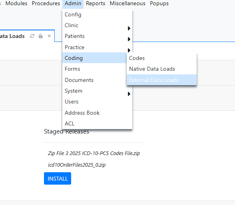235x205 pixels.
Task: Expand the Patients submenu arrow
Action: (129, 39)
